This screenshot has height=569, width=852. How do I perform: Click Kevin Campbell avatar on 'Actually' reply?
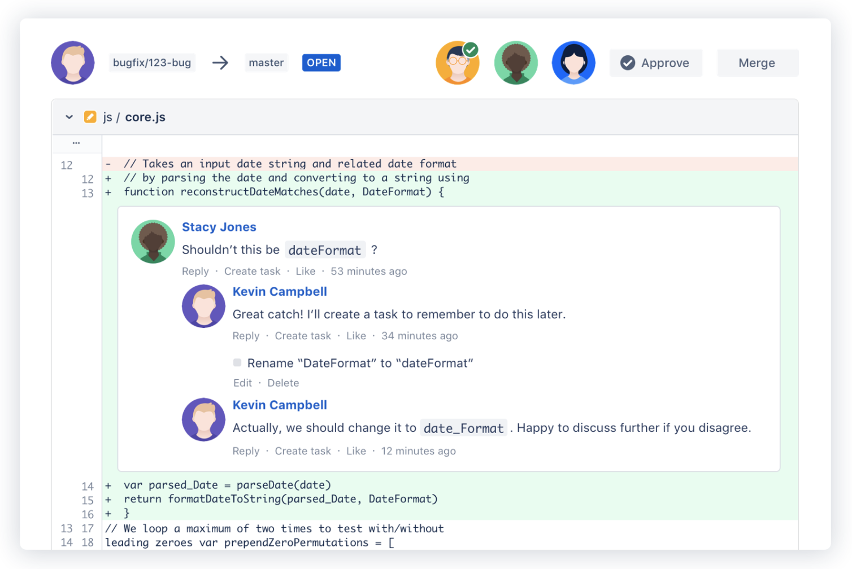[x=203, y=419]
